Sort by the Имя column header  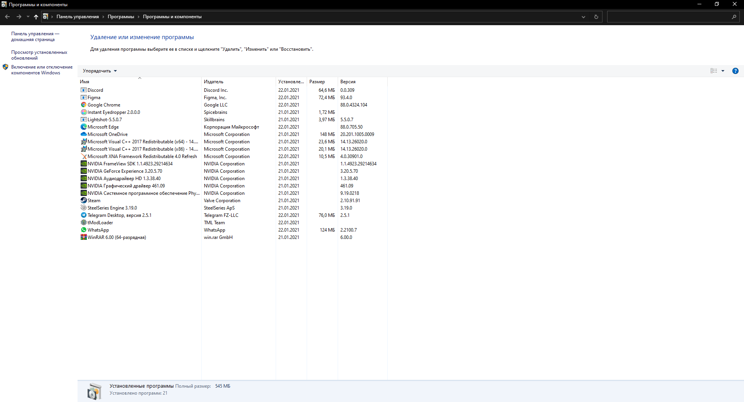(140, 82)
